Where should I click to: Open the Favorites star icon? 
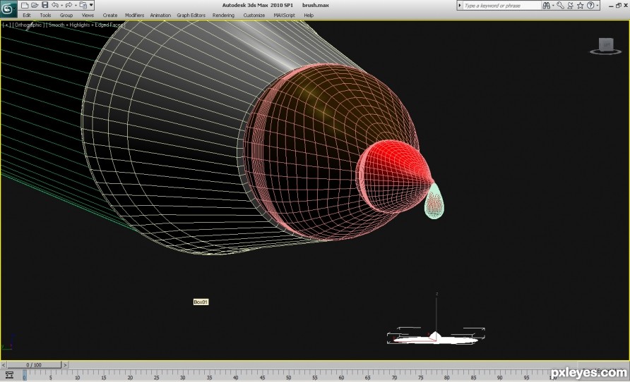tap(580, 6)
